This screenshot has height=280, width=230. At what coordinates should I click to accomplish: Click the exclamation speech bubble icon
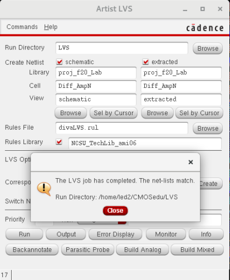click(44, 189)
